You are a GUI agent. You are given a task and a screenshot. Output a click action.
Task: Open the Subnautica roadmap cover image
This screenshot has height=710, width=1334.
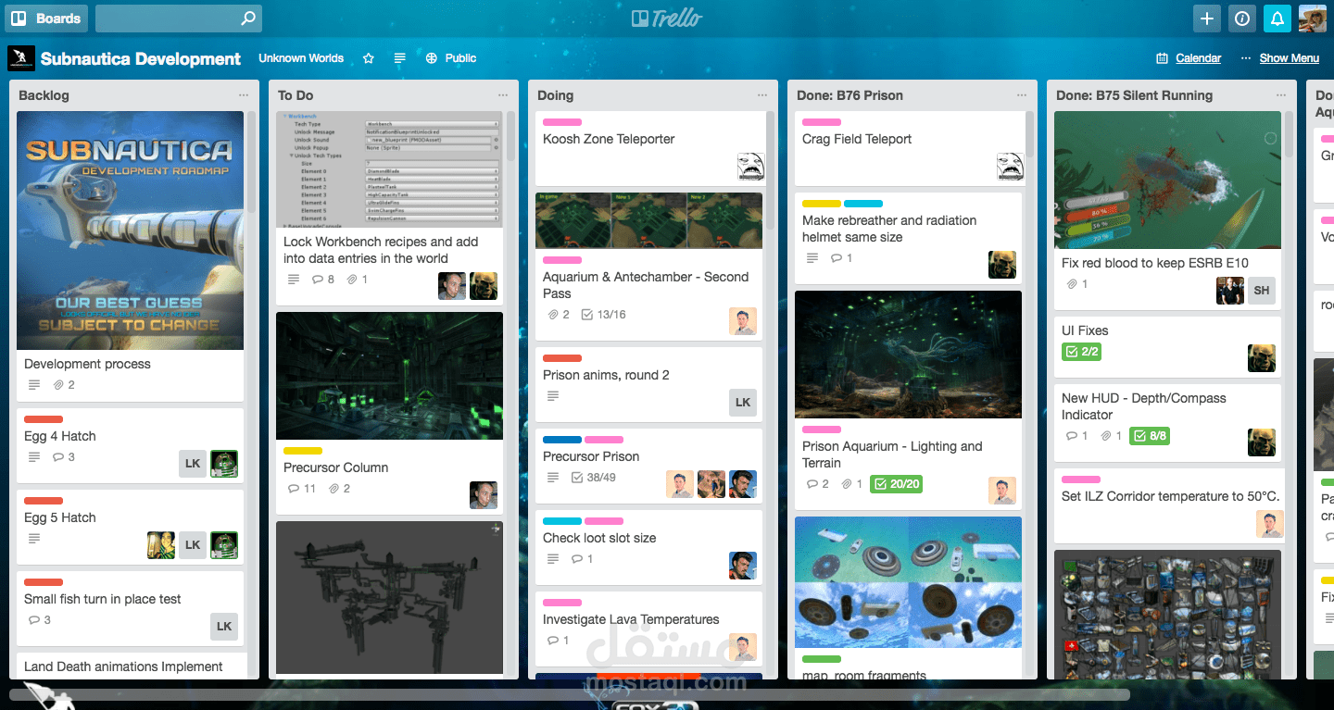click(x=130, y=230)
